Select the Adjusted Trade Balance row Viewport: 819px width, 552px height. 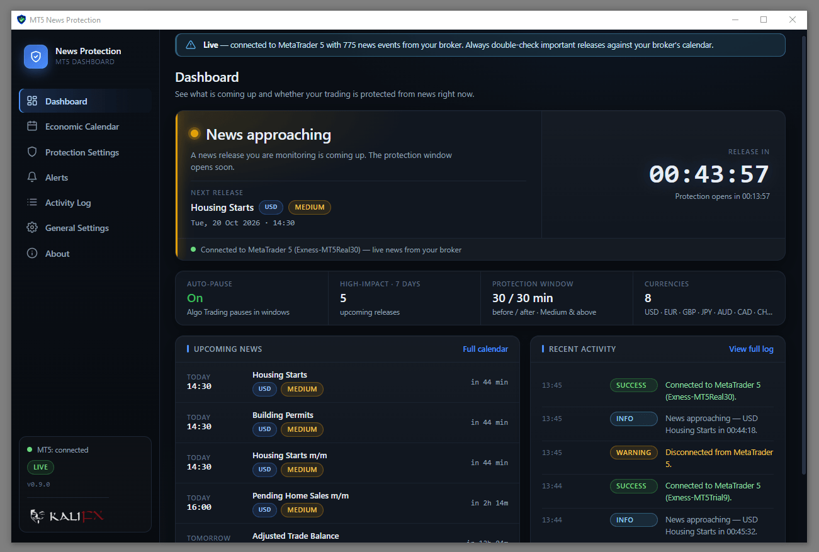tap(347, 533)
